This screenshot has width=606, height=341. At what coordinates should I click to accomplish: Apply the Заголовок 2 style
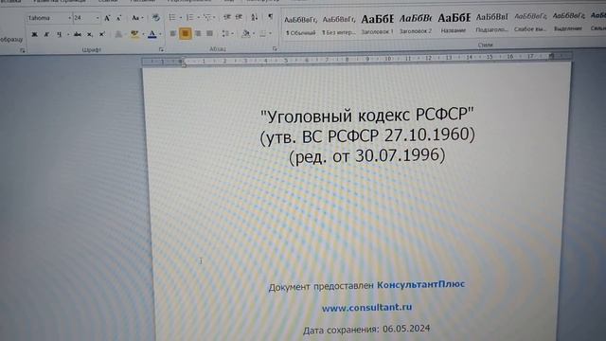pyautogui.click(x=415, y=24)
